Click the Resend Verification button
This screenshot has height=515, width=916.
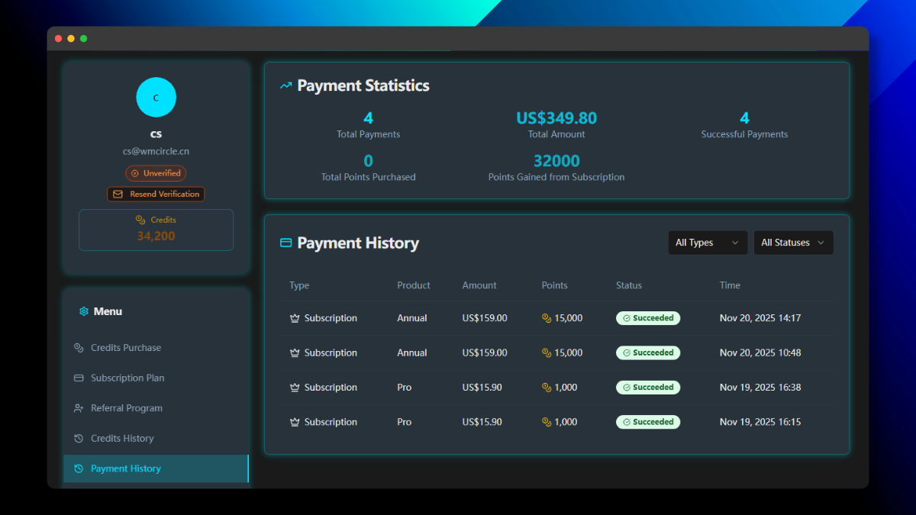point(156,194)
